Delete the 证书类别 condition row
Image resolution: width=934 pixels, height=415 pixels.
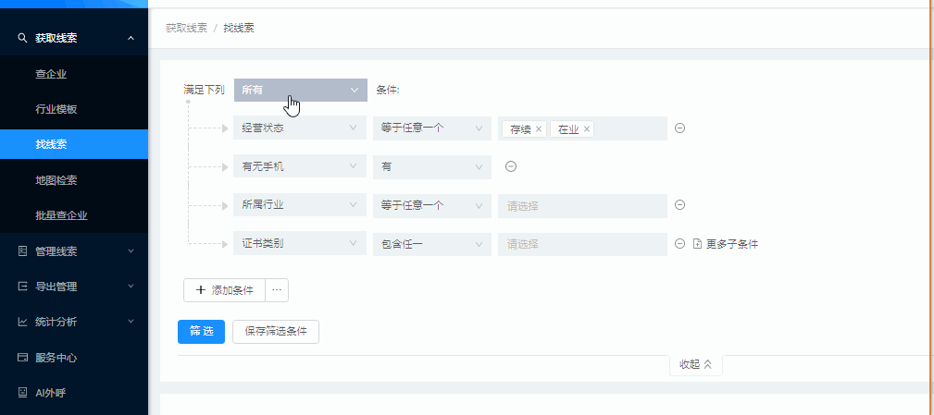click(679, 244)
